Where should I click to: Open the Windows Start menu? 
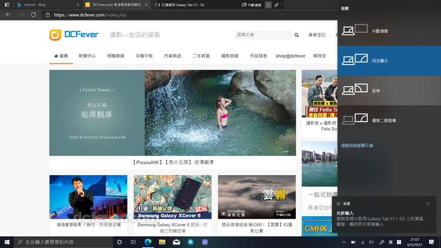point(7,242)
